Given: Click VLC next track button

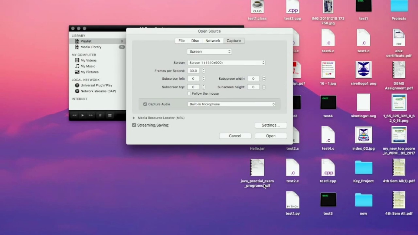Looking at the screenshot, I should click(x=91, y=115).
